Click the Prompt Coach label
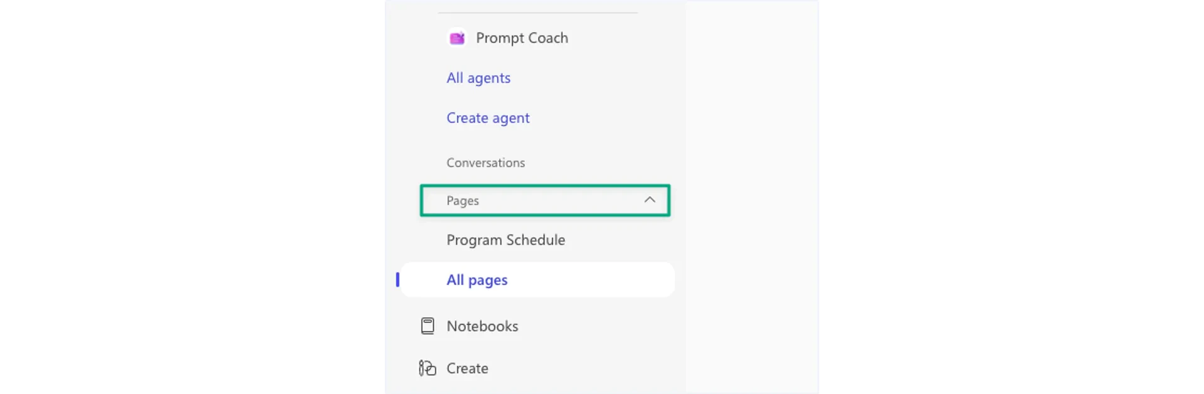 pyautogui.click(x=521, y=38)
